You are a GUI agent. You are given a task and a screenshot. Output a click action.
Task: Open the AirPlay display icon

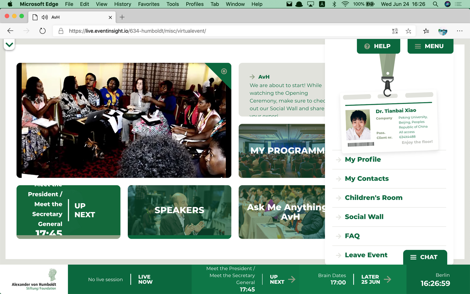click(311, 4)
